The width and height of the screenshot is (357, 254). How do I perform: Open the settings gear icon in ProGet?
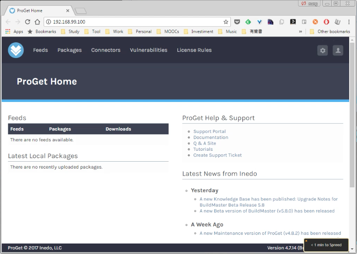(323, 51)
